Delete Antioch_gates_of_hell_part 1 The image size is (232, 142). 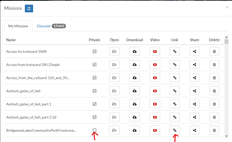(214, 104)
